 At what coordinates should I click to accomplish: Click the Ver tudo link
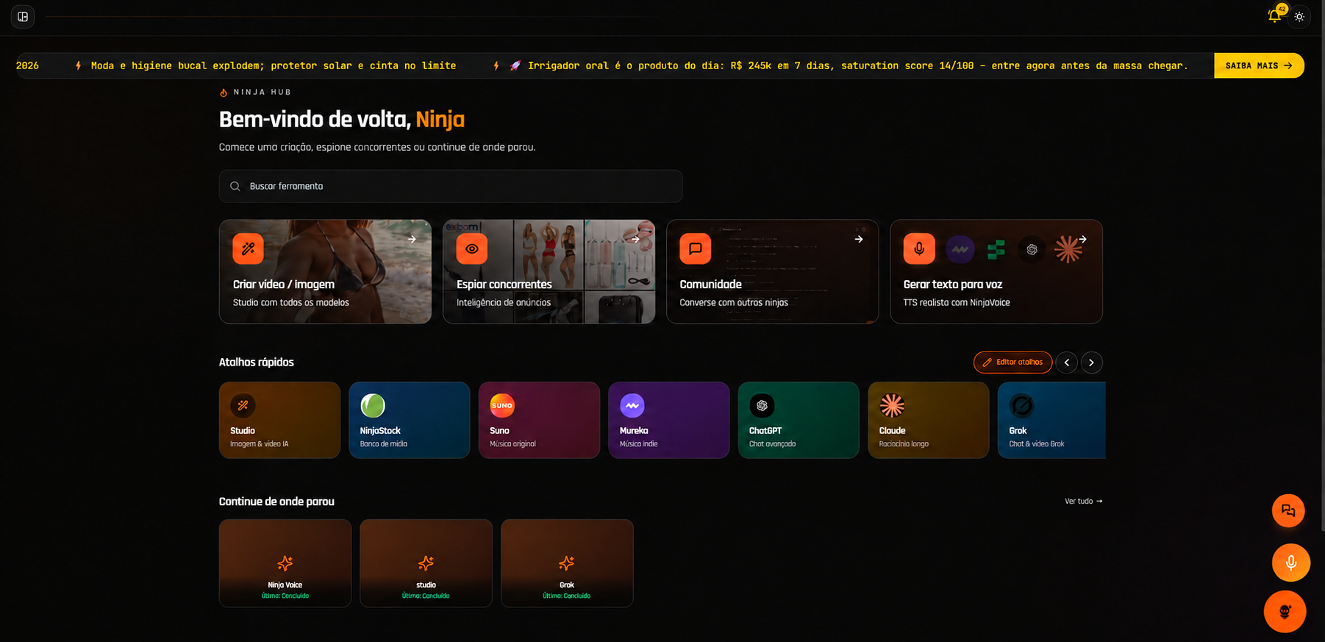point(1083,502)
